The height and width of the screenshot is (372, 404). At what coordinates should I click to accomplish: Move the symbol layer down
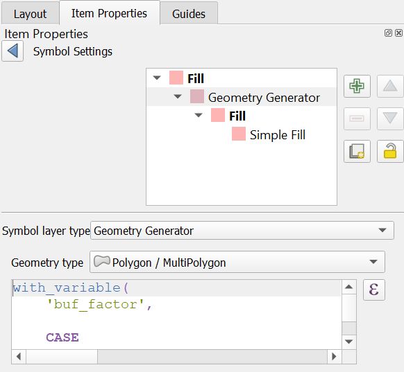point(390,118)
